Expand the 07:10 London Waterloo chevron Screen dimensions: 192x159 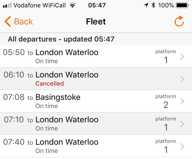coord(182,124)
